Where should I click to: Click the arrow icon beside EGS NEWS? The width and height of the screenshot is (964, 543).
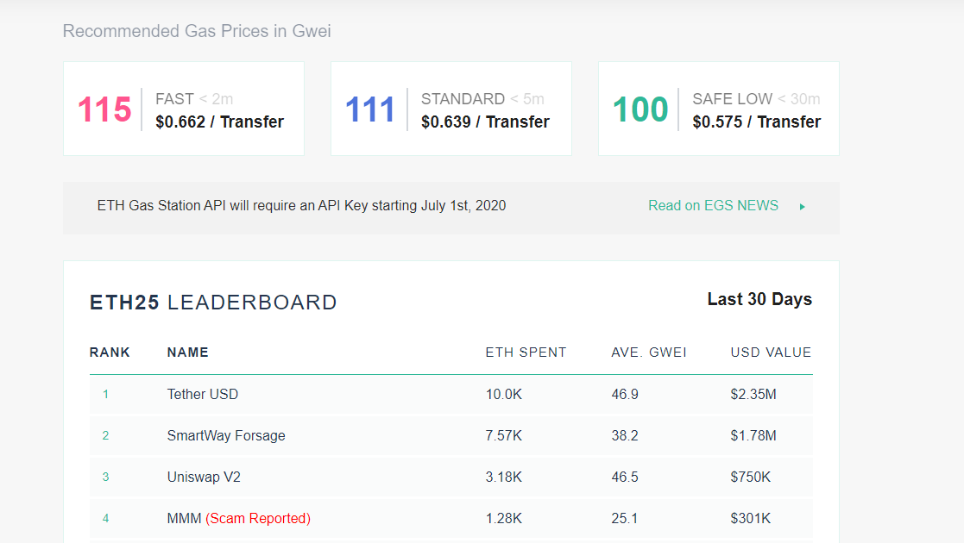pos(803,207)
